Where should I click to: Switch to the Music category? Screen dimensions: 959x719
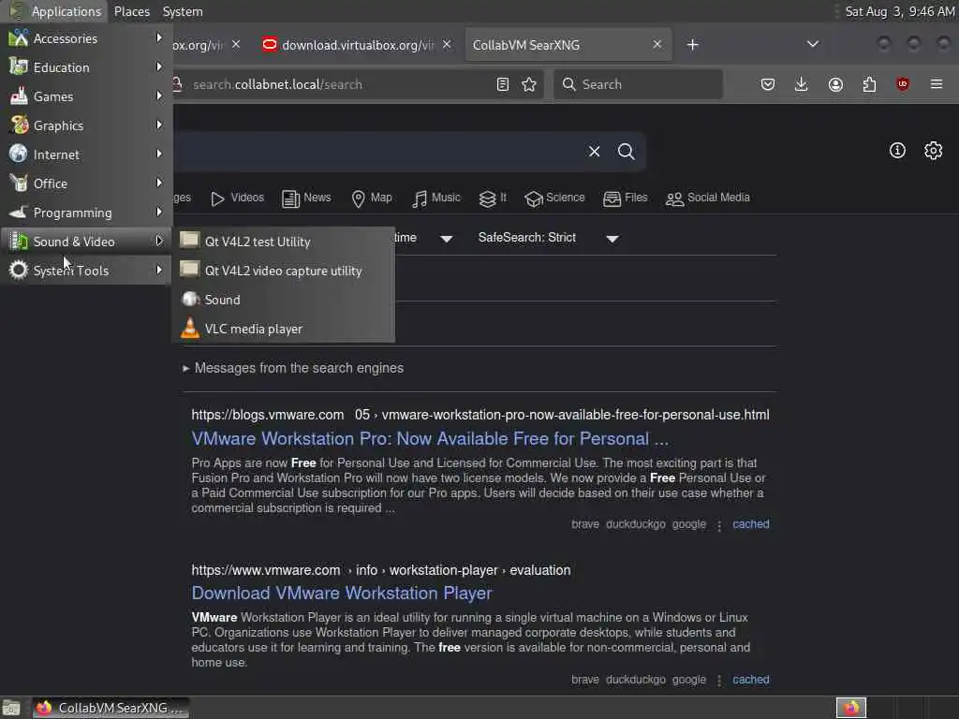click(x=436, y=198)
